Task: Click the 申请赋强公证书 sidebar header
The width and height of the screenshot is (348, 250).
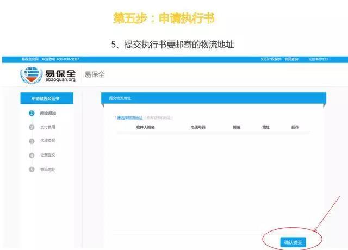Action: coord(47,98)
